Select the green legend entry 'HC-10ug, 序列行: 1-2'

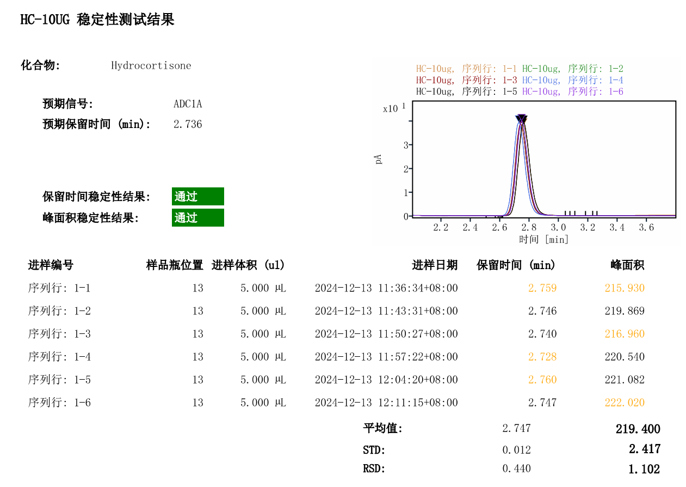click(573, 69)
